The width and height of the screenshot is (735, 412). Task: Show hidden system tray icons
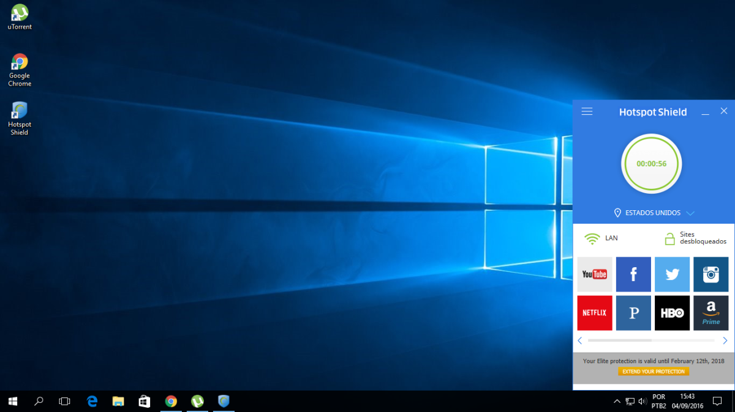617,402
